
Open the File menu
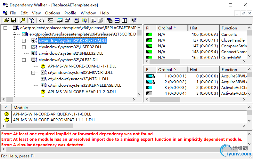pyautogui.click(x=13, y=13)
